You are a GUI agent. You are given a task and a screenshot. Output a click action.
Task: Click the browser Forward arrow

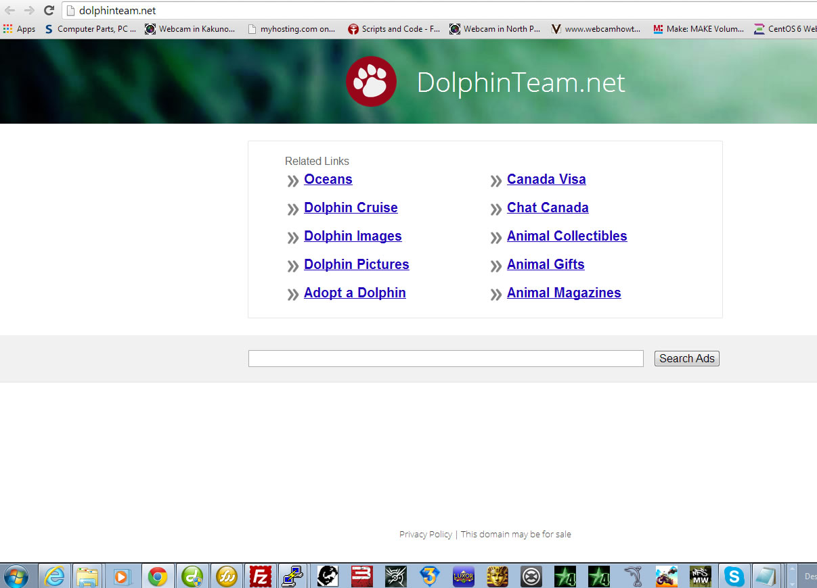point(29,11)
